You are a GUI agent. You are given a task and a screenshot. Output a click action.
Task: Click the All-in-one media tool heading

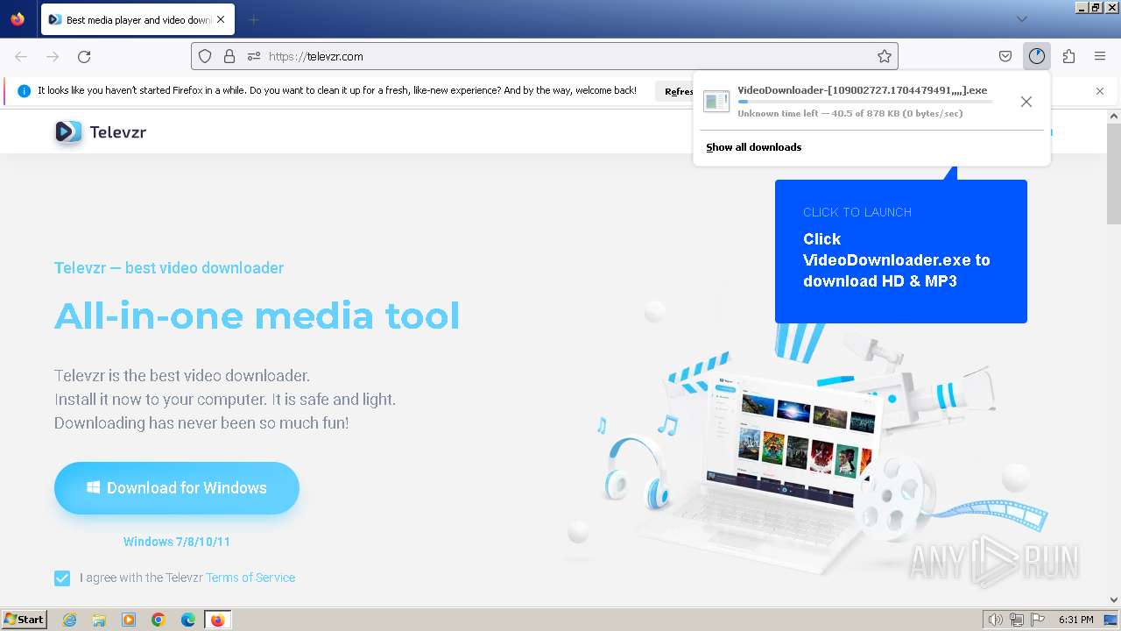click(x=257, y=315)
